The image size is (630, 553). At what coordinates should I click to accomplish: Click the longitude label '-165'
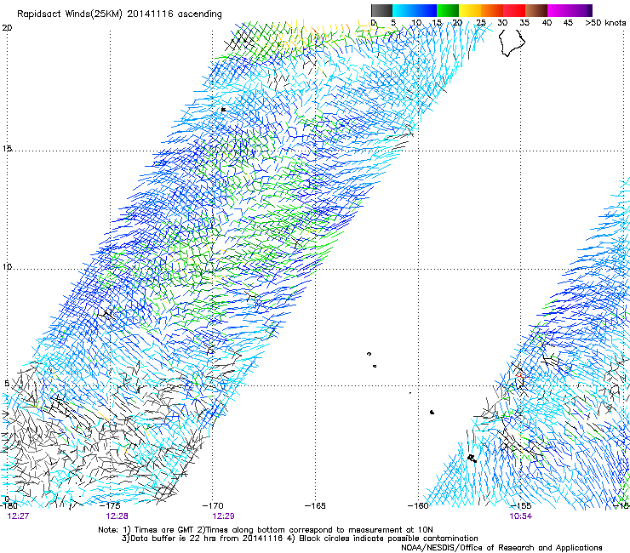(x=315, y=505)
